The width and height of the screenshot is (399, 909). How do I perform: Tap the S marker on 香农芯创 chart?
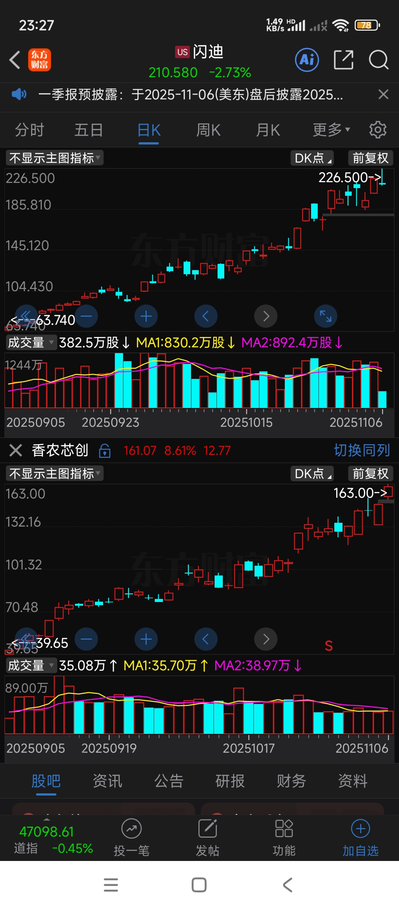(x=329, y=646)
